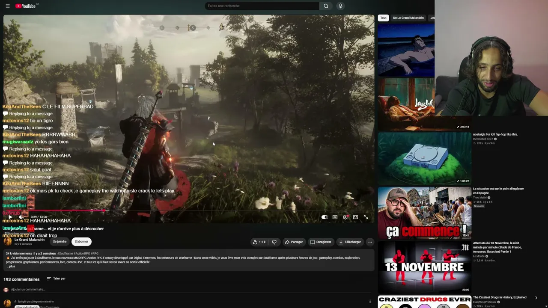Click the "193 commentaires" heading

[x=21, y=279]
